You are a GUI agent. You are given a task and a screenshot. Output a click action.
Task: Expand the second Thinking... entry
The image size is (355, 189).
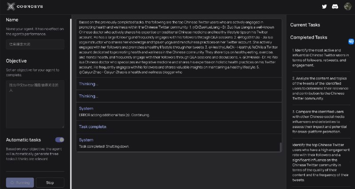pyautogui.click(x=89, y=96)
